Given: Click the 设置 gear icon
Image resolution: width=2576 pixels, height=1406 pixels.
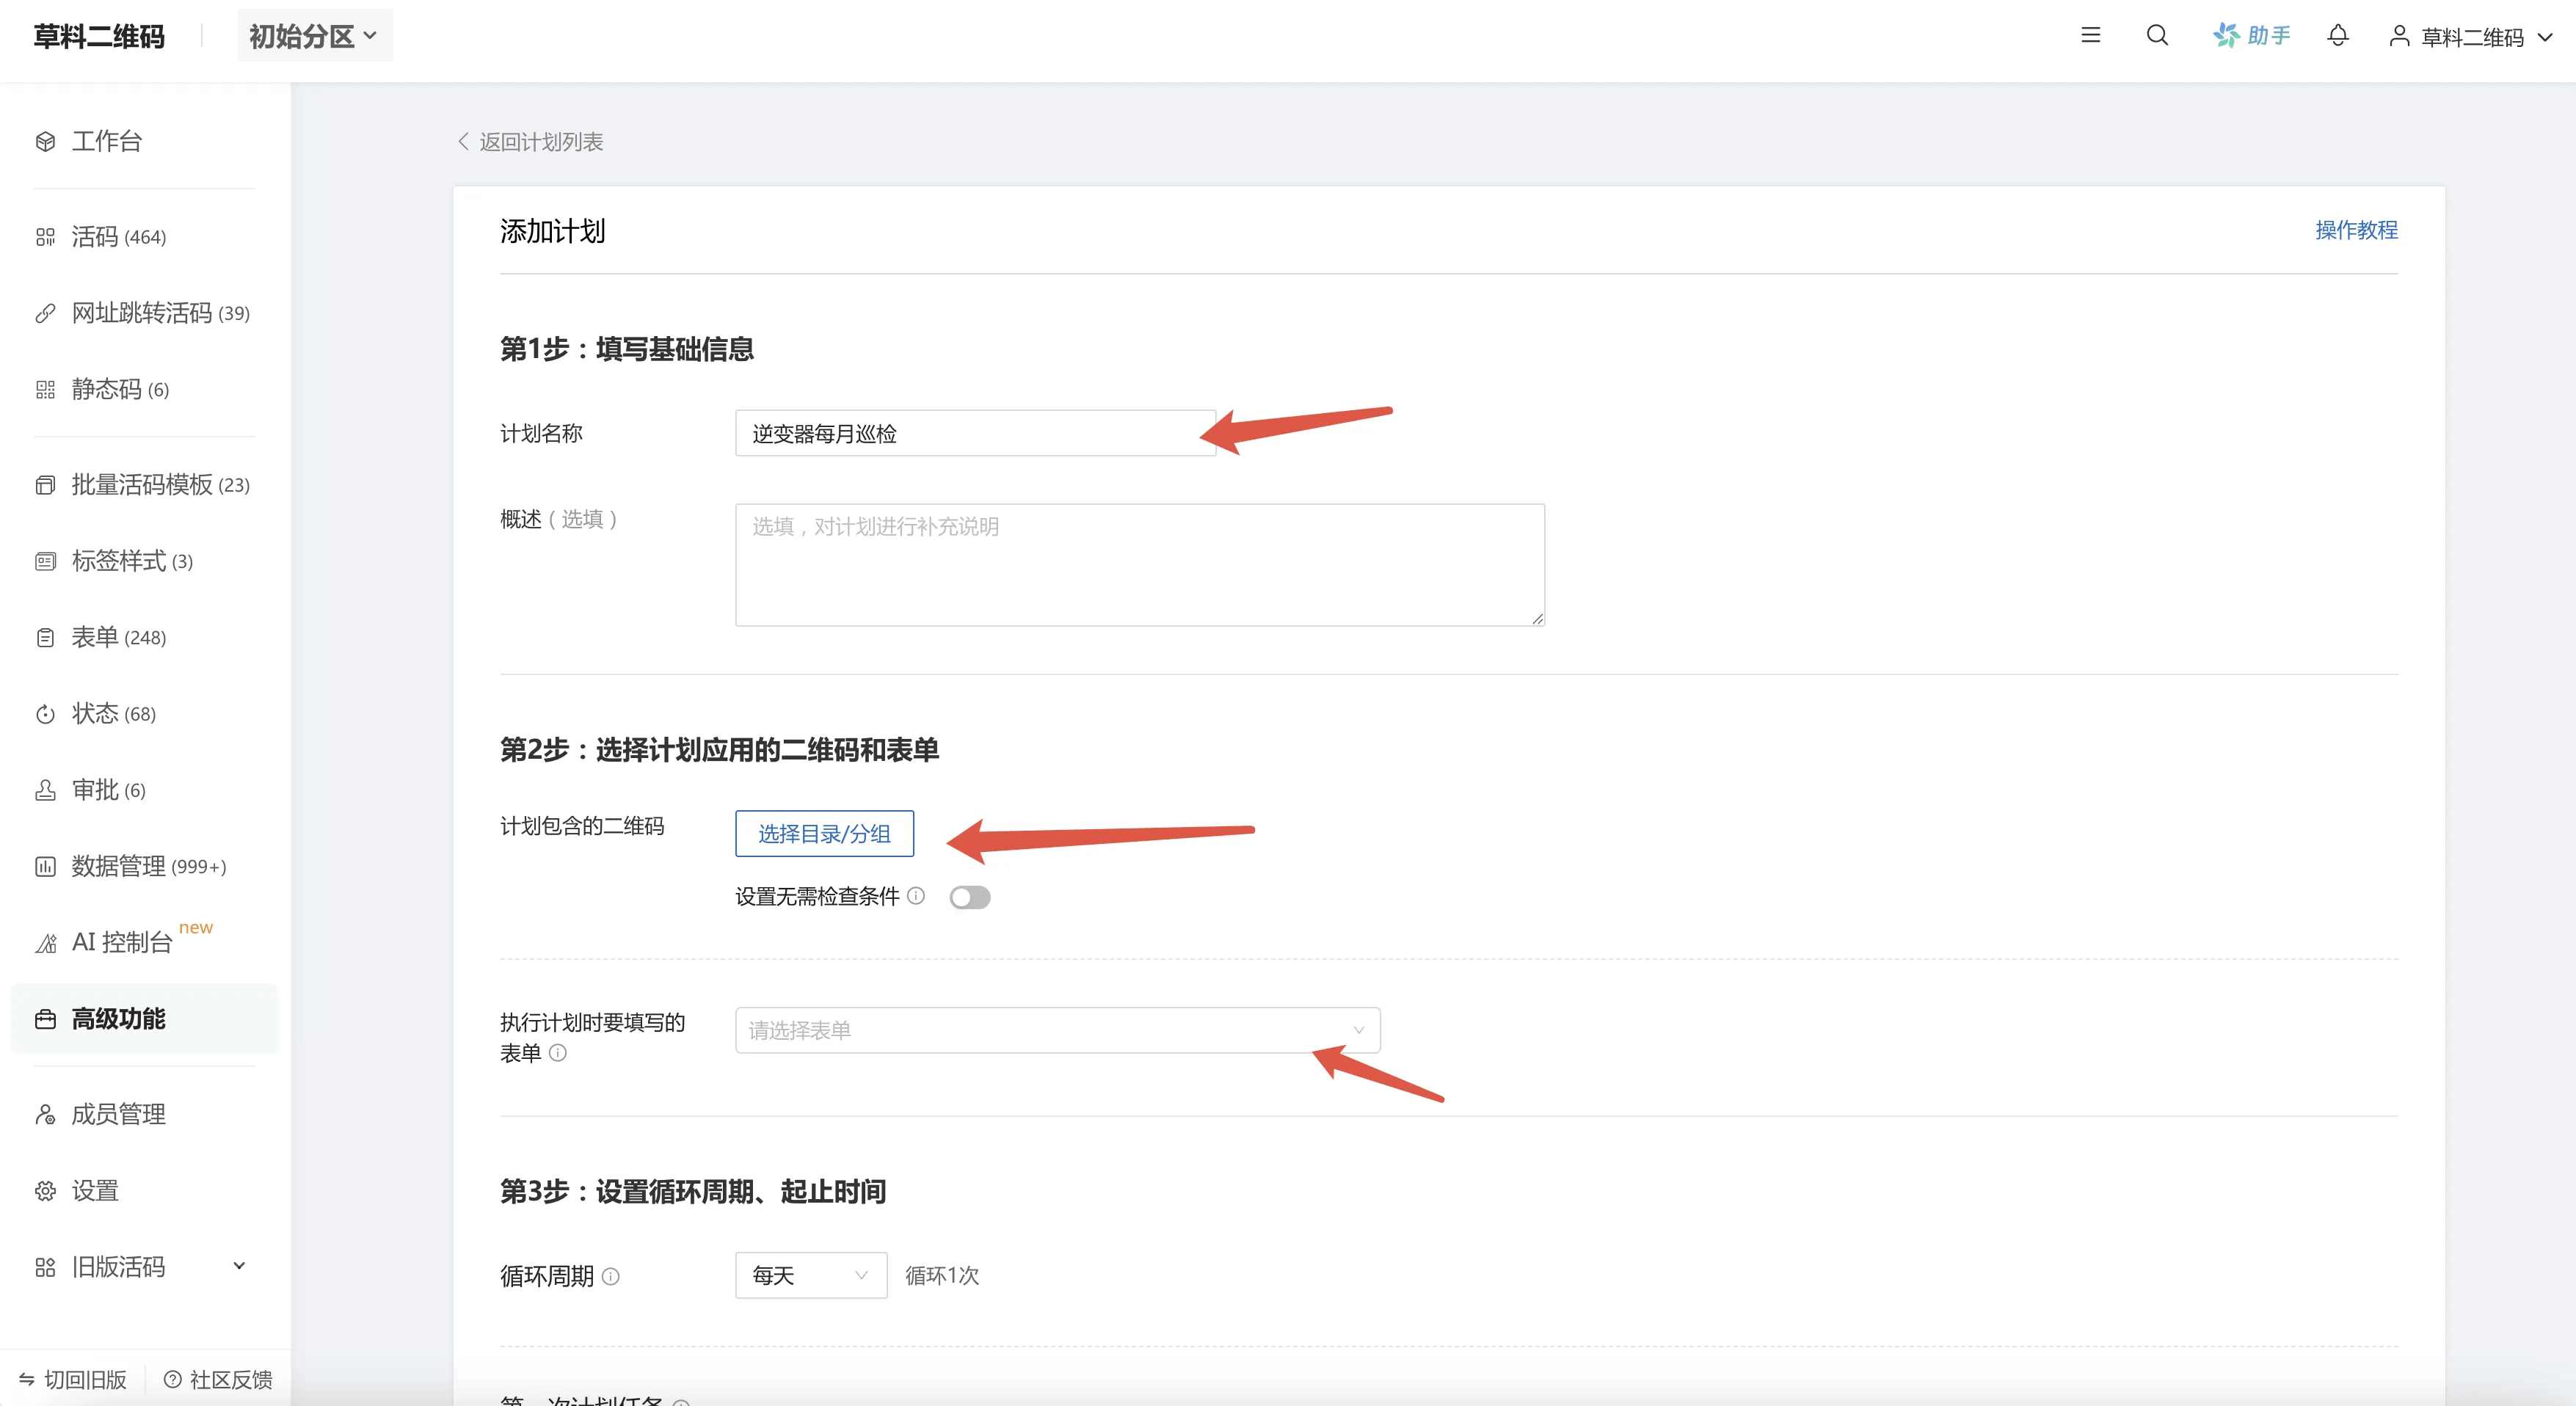Looking at the screenshot, I should coord(45,1191).
